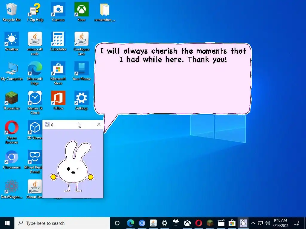Open the volume control in tray
The height and width of the screenshot is (229, 306).
[x=267, y=223]
